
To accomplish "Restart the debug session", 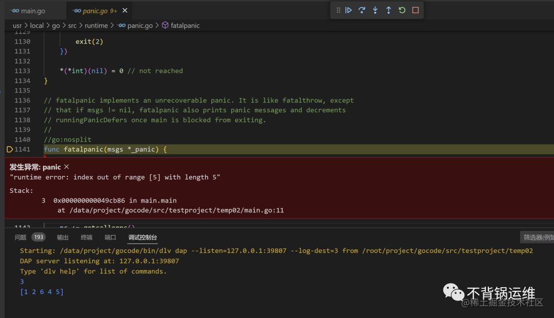I will [402, 10].
